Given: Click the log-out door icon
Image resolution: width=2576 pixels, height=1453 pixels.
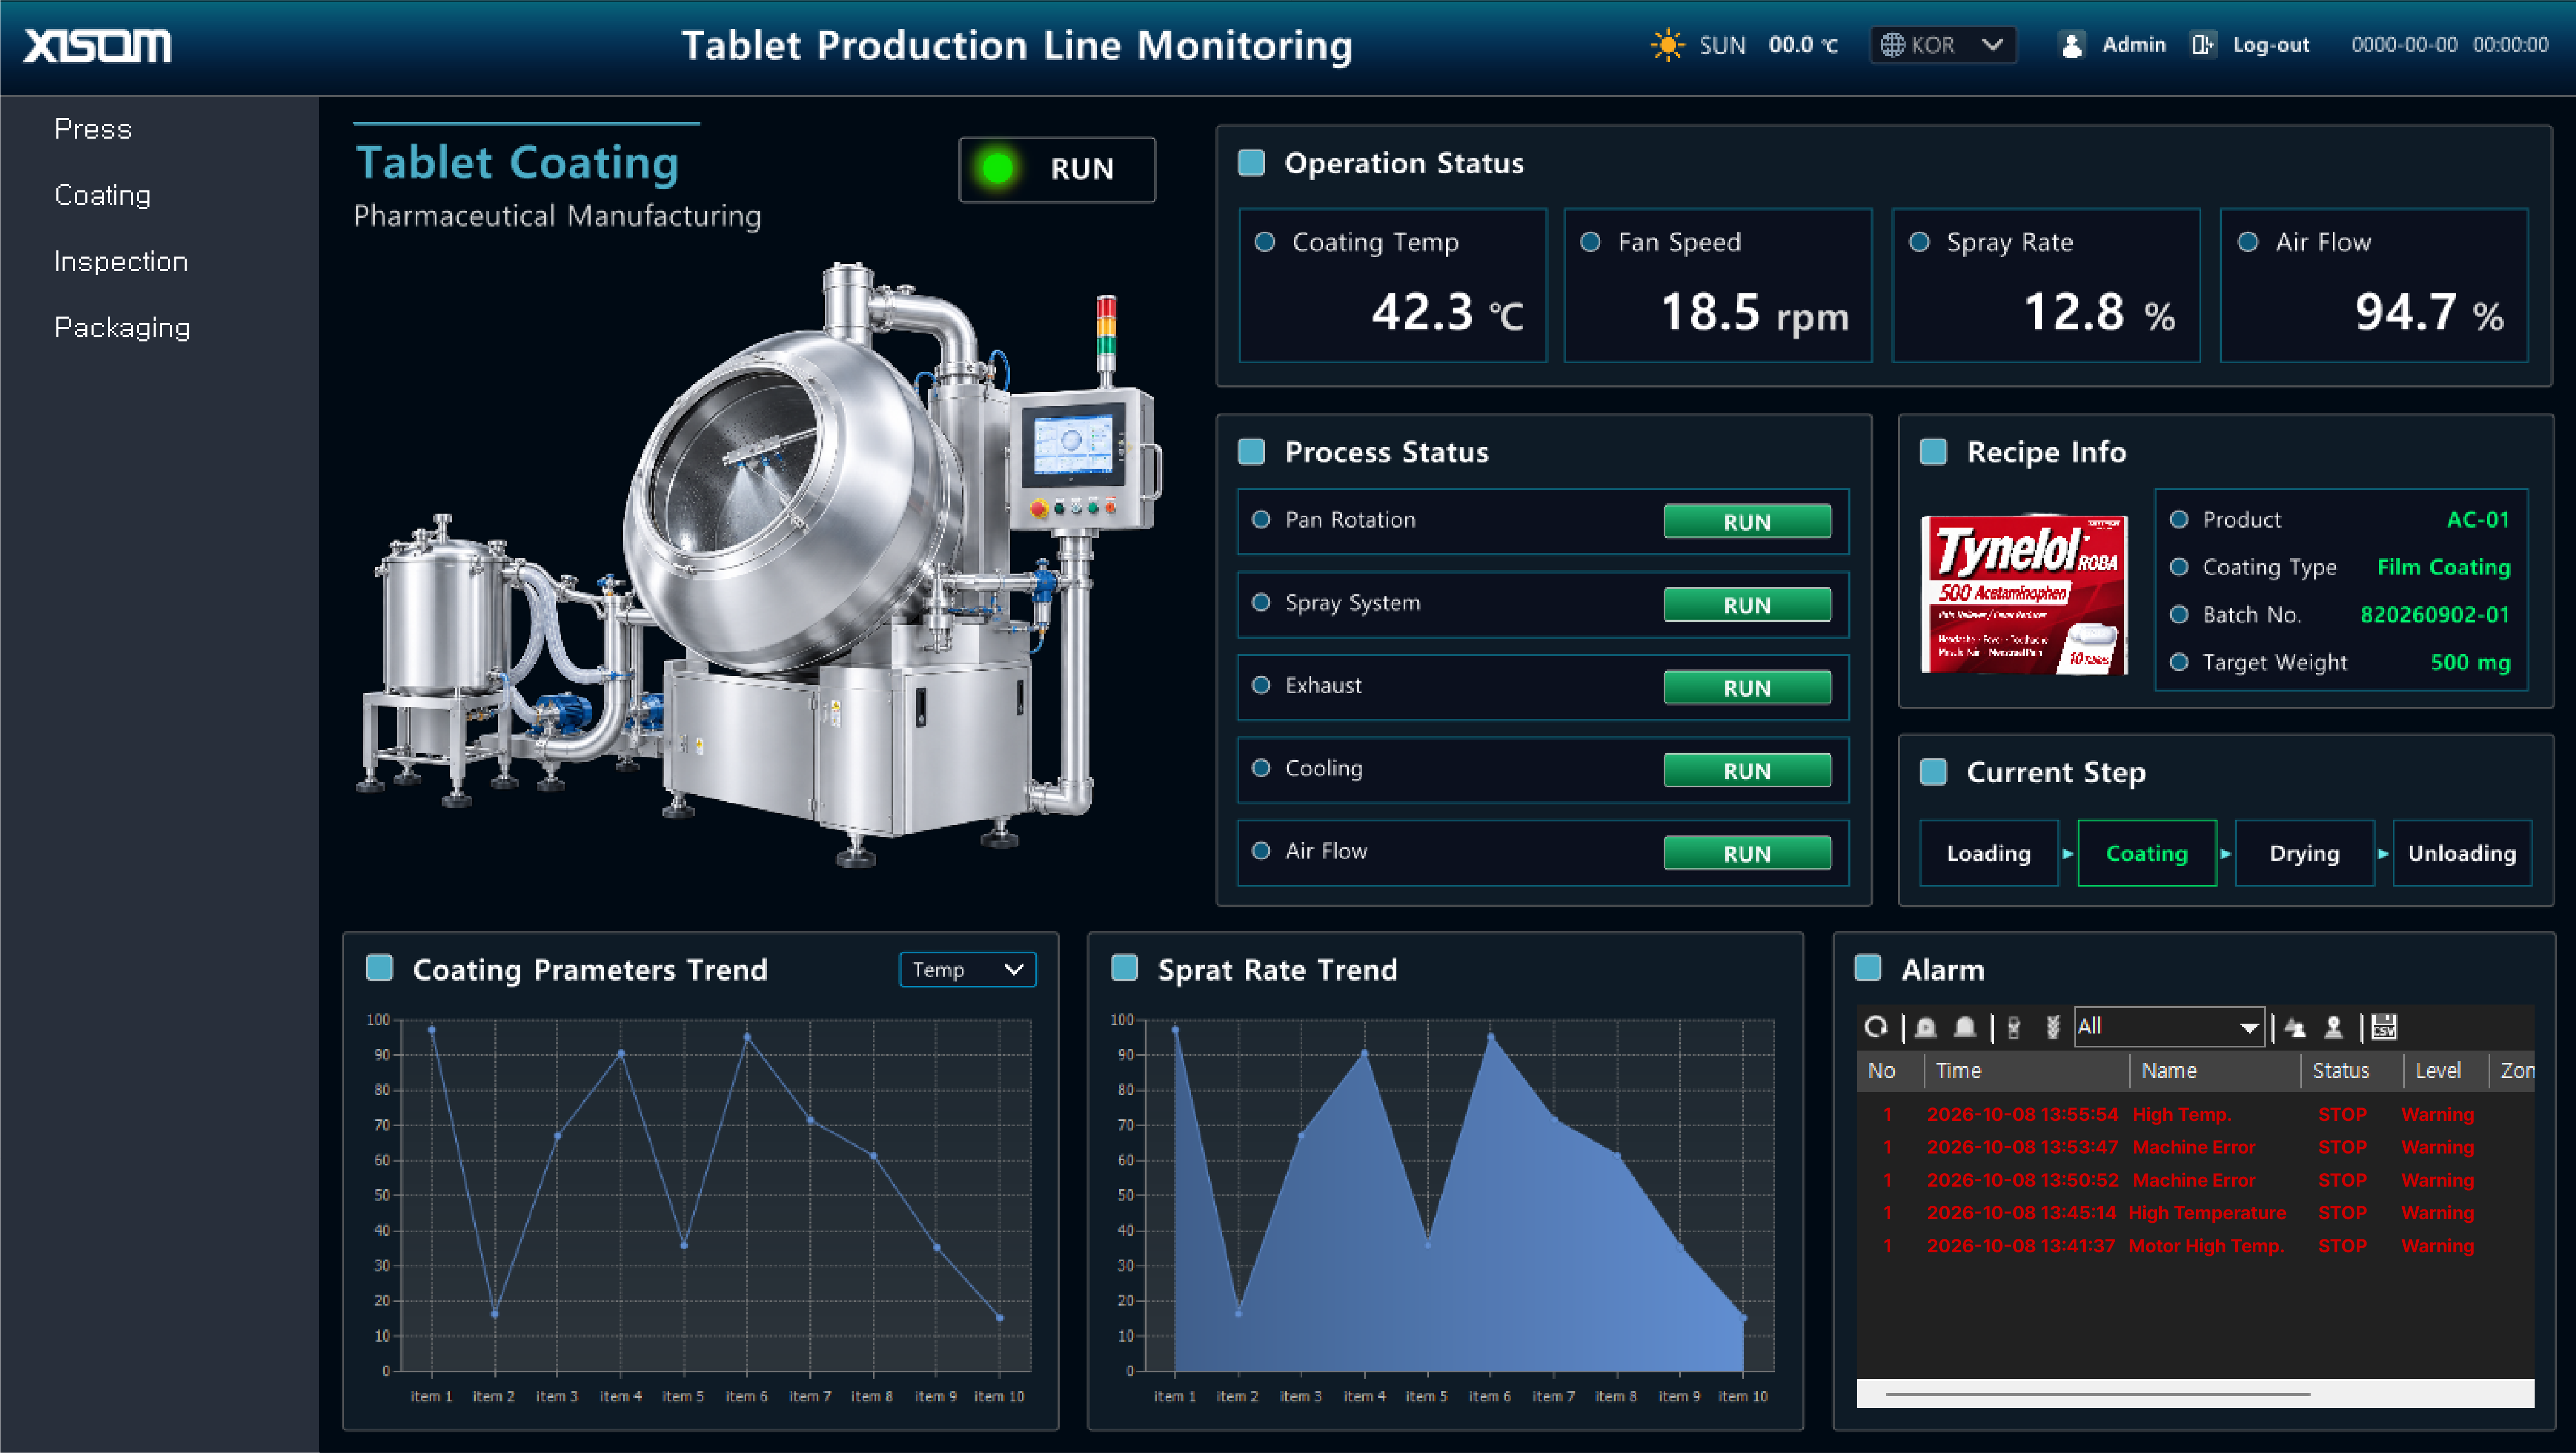Looking at the screenshot, I should [2203, 45].
